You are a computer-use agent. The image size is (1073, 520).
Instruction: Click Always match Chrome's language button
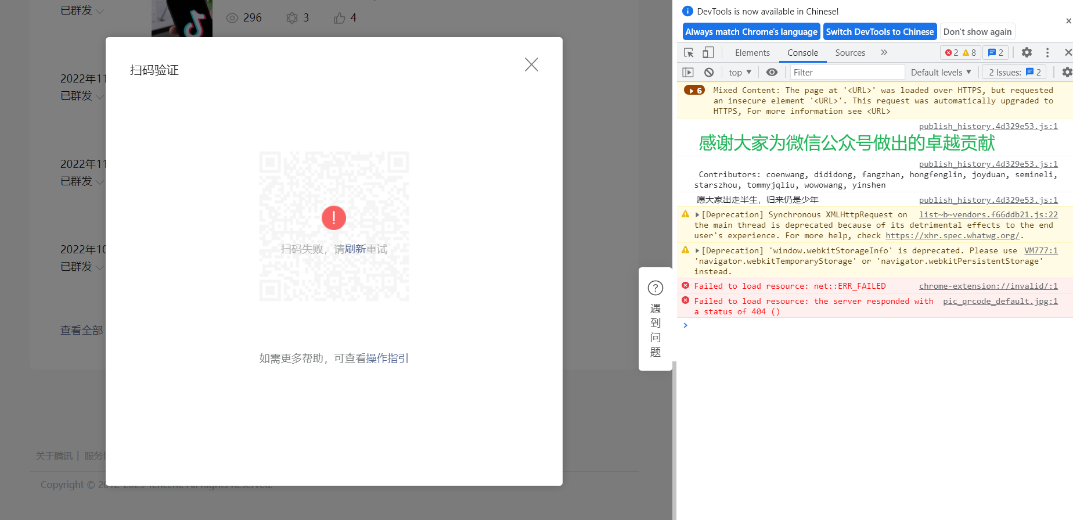point(751,32)
